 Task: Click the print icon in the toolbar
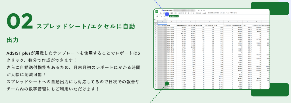(x=157, y=16)
